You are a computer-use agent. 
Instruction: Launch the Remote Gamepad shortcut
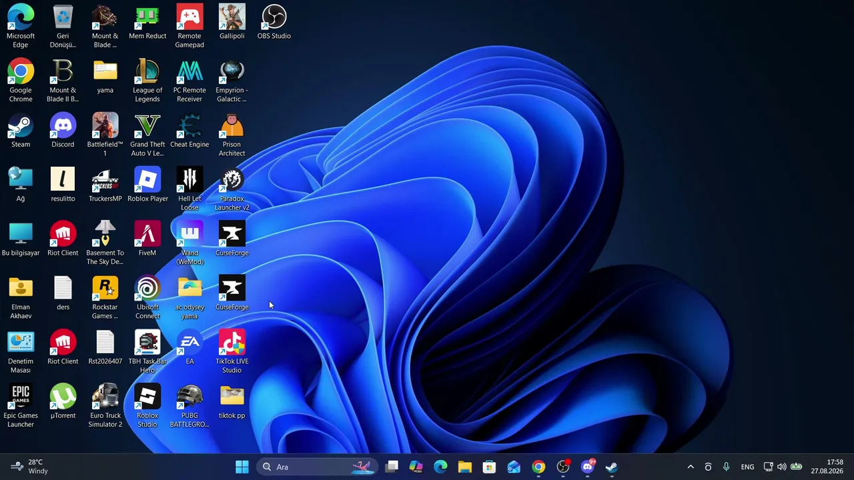point(189,27)
